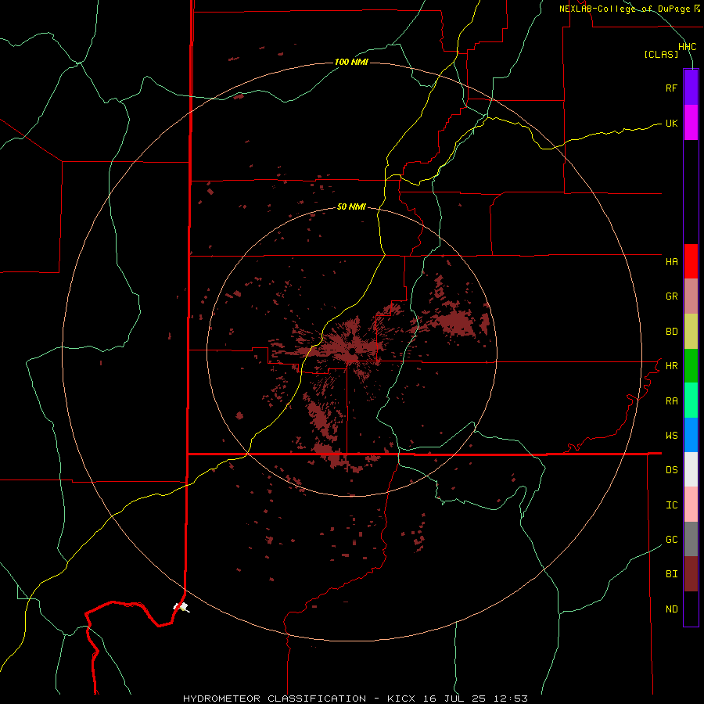Select the light pink IC legend swatch
Screen dimensions: 704x704
691,505
